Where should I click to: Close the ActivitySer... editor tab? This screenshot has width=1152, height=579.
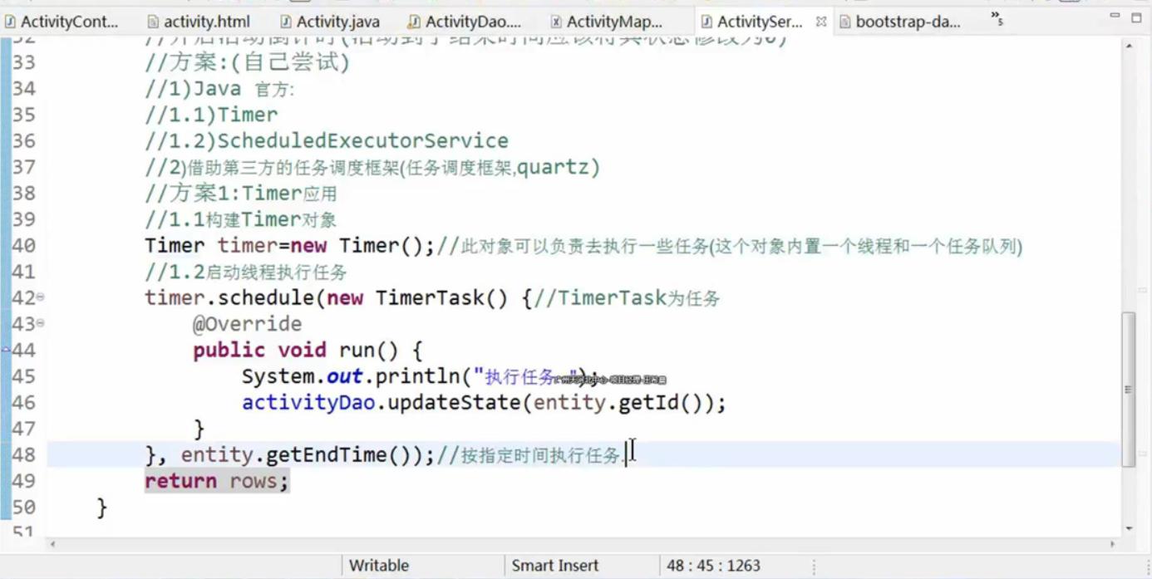coord(821,22)
